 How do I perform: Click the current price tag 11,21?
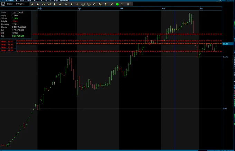pos(228,44)
